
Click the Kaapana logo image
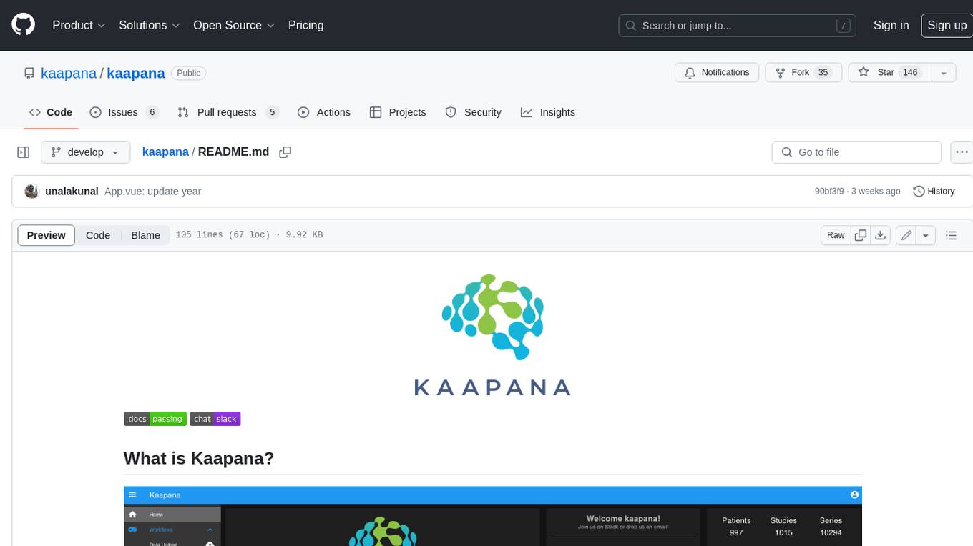[x=492, y=334]
